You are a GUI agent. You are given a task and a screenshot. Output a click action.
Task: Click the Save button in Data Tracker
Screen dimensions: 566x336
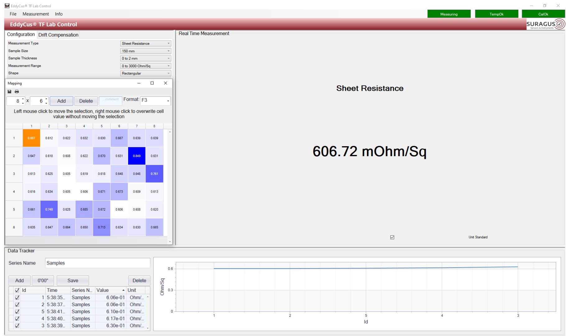point(73,281)
